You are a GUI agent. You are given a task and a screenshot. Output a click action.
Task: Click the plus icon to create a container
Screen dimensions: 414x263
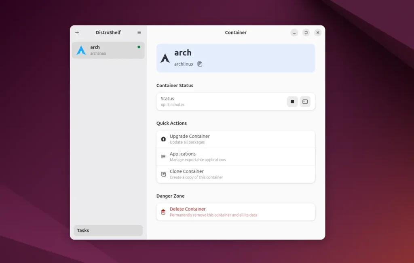tap(77, 32)
